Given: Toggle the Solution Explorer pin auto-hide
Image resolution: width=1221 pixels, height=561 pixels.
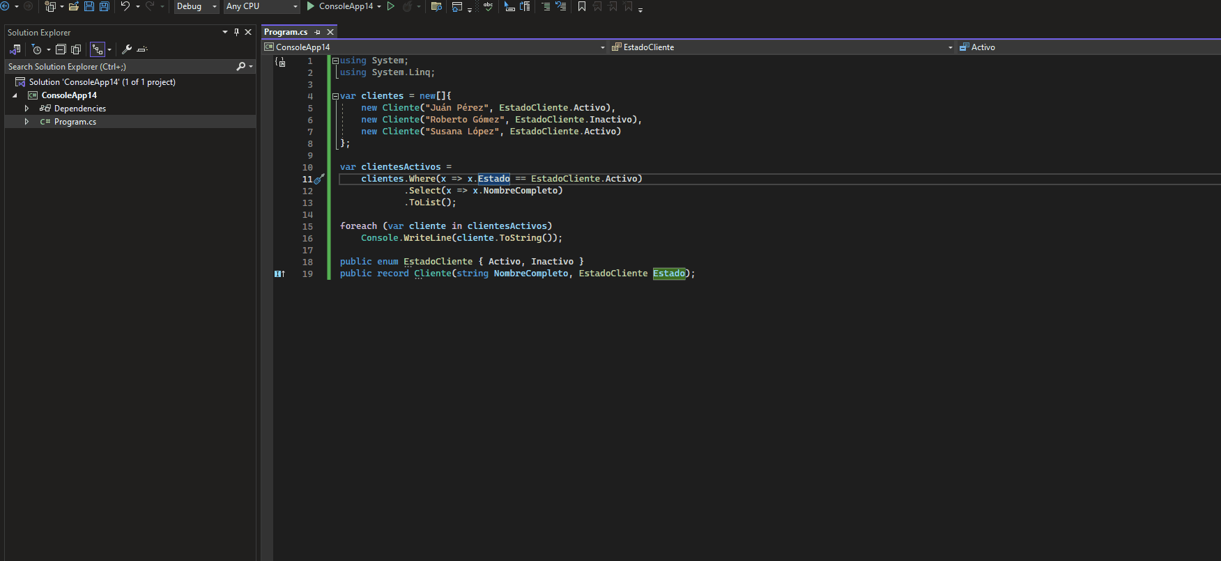Looking at the screenshot, I should (236, 32).
